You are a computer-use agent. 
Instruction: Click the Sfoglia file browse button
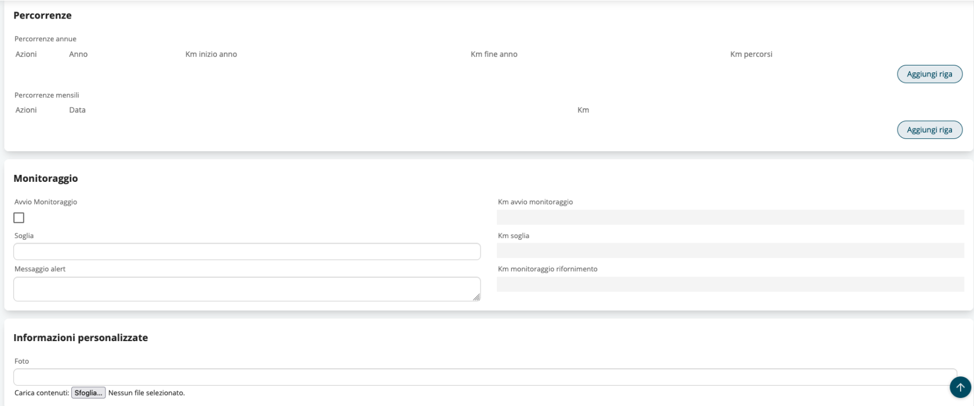coord(89,393)
